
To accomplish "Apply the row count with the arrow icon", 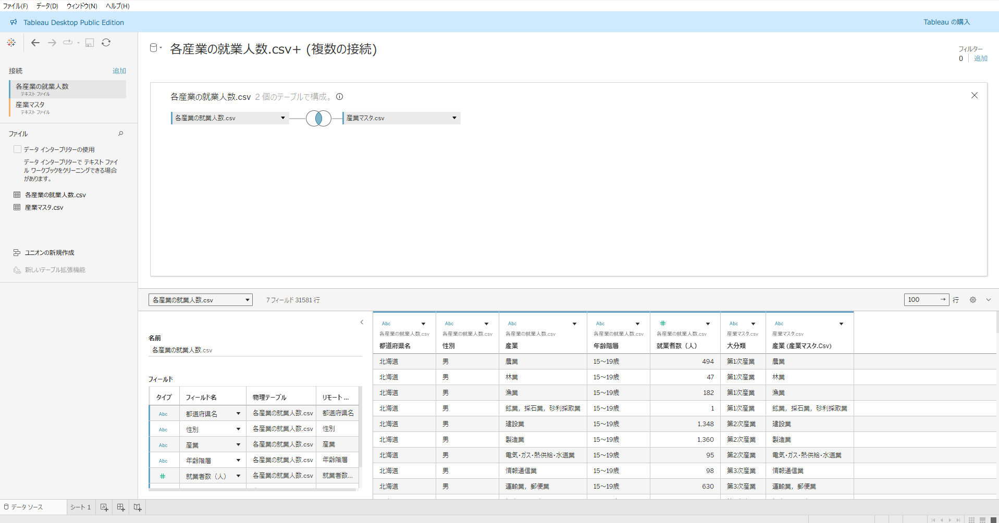I will point(943,300).
